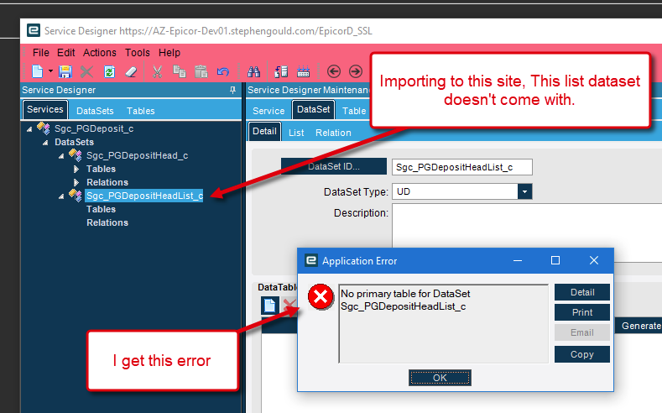This screenshot has width=662, height=413.
Task: Click the Copy toolbar icon
Action: [180, 72]
